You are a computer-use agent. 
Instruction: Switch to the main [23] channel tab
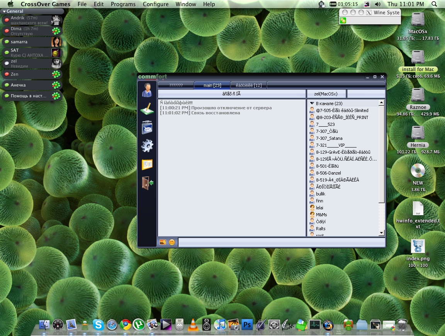click(212, 85)
